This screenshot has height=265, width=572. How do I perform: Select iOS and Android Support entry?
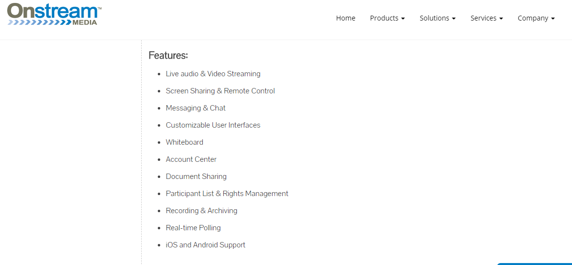pos(205,245)
